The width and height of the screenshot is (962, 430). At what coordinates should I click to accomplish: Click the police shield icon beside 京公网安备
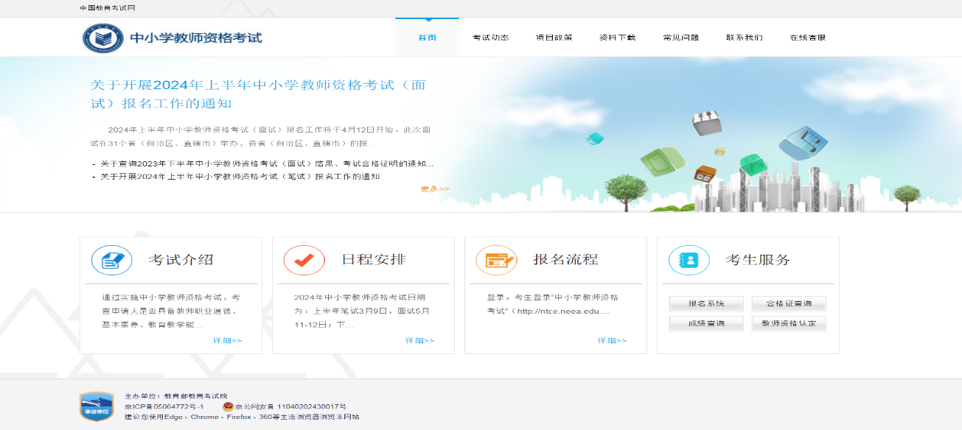[228, 406]
